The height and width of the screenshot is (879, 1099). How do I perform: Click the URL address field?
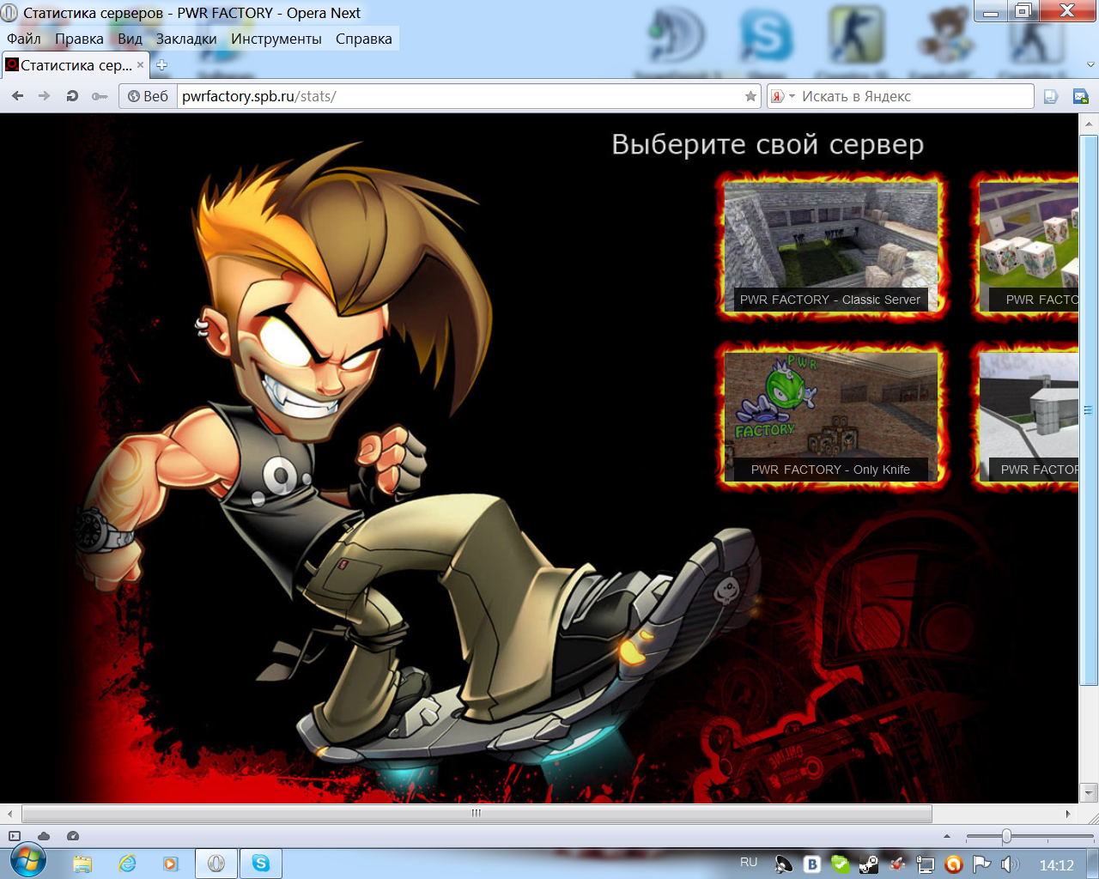[x=459, y=96]
